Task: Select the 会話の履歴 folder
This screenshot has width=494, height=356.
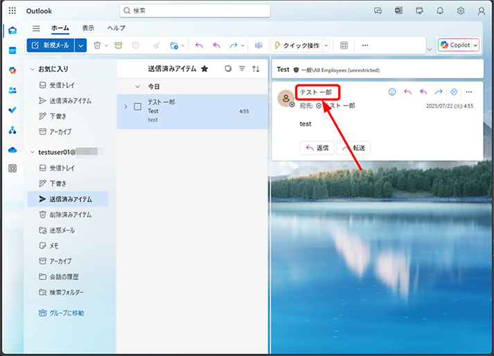Action: (x=68, y=276)
